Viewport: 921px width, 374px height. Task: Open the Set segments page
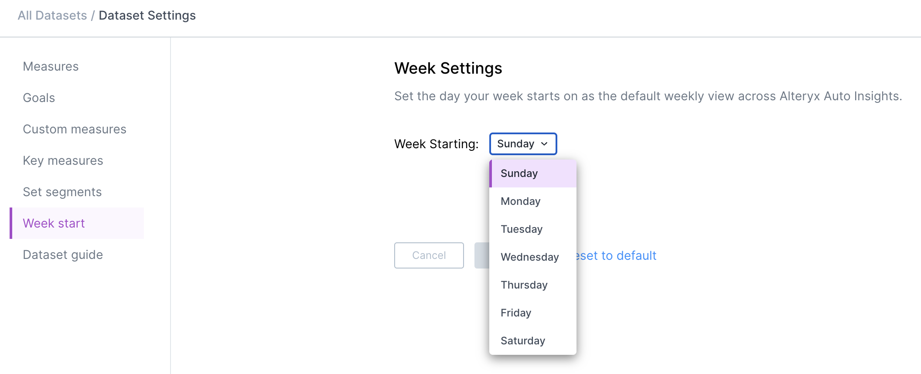(62, 192)
